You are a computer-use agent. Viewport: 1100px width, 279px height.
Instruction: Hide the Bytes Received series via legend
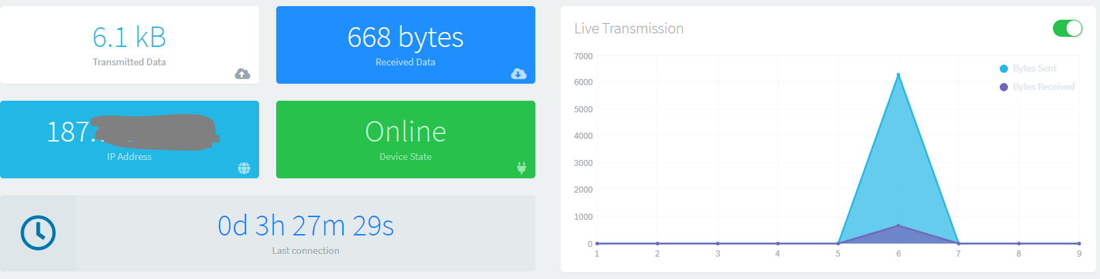tap(1043, 86)
